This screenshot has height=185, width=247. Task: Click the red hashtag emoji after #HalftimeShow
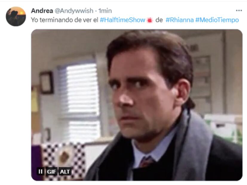coord(150,20)
